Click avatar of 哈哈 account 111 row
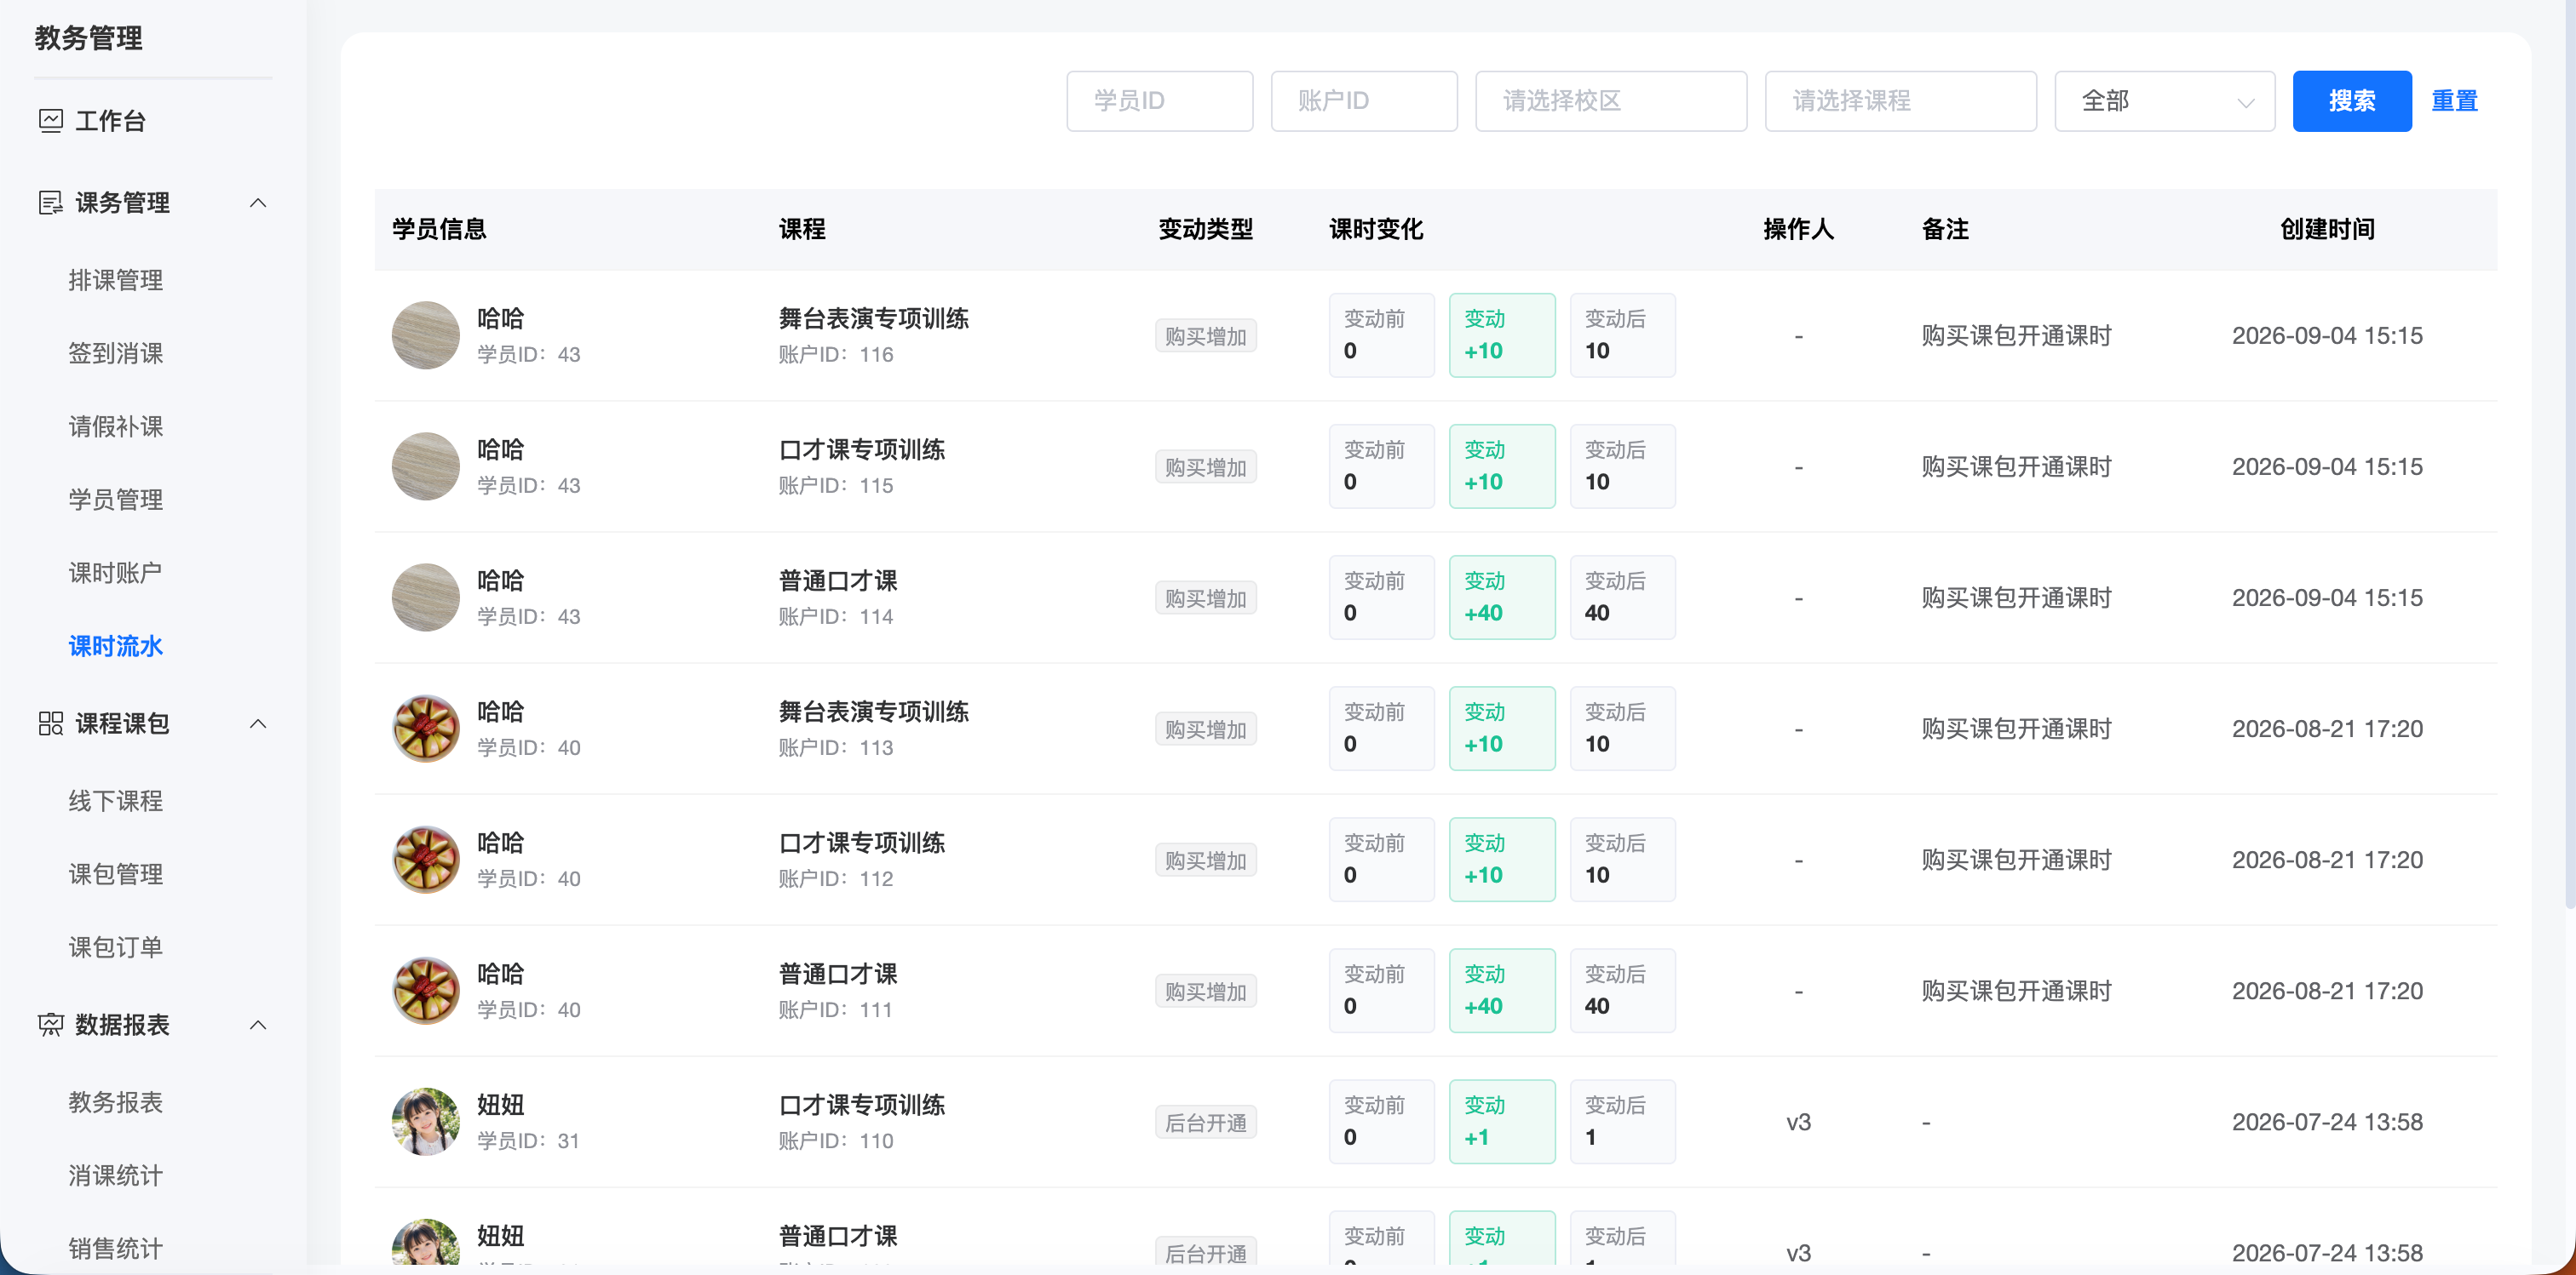The height and width of the screenshot is (1275, 2576). pos(426,990)
